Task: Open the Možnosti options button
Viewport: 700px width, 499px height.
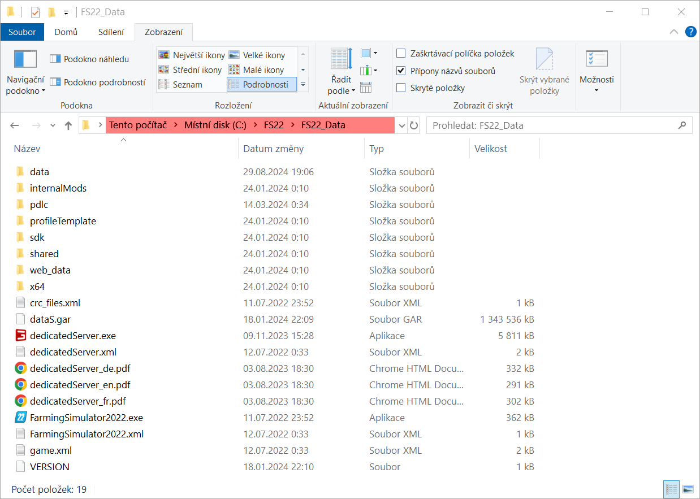Action: (597, 71)
